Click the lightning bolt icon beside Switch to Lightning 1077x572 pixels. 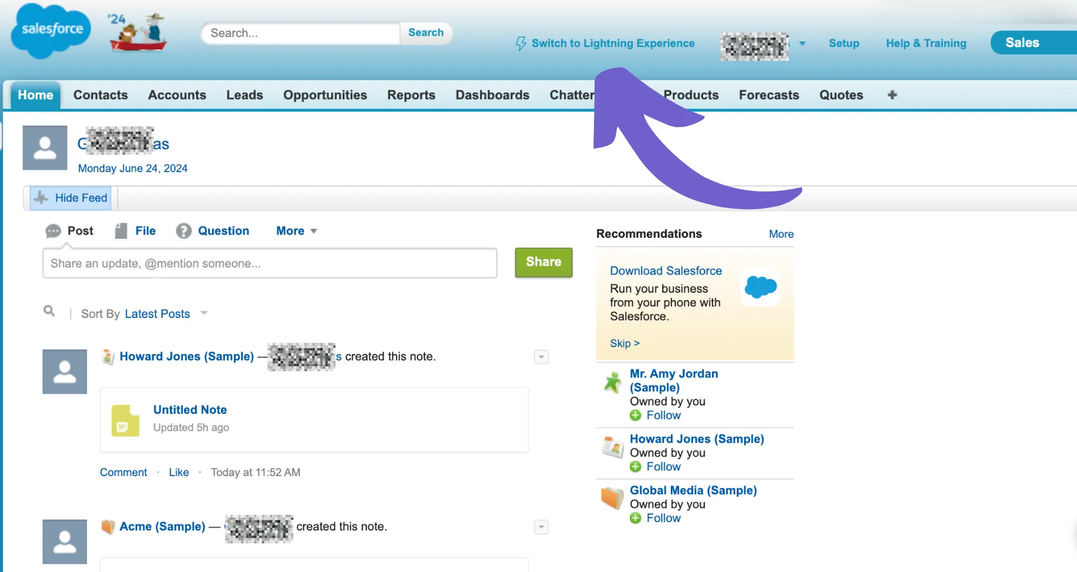(x=521, y=44)
